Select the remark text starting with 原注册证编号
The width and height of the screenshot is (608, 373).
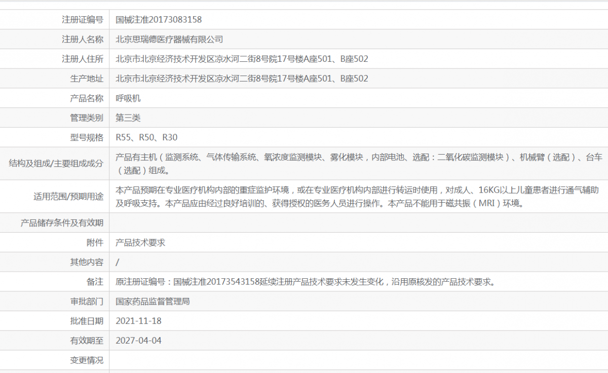[306, 282]
